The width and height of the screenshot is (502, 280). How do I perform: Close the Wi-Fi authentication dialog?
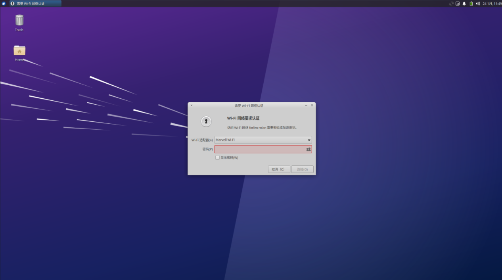pyautogui.click(x=312, y=105)
